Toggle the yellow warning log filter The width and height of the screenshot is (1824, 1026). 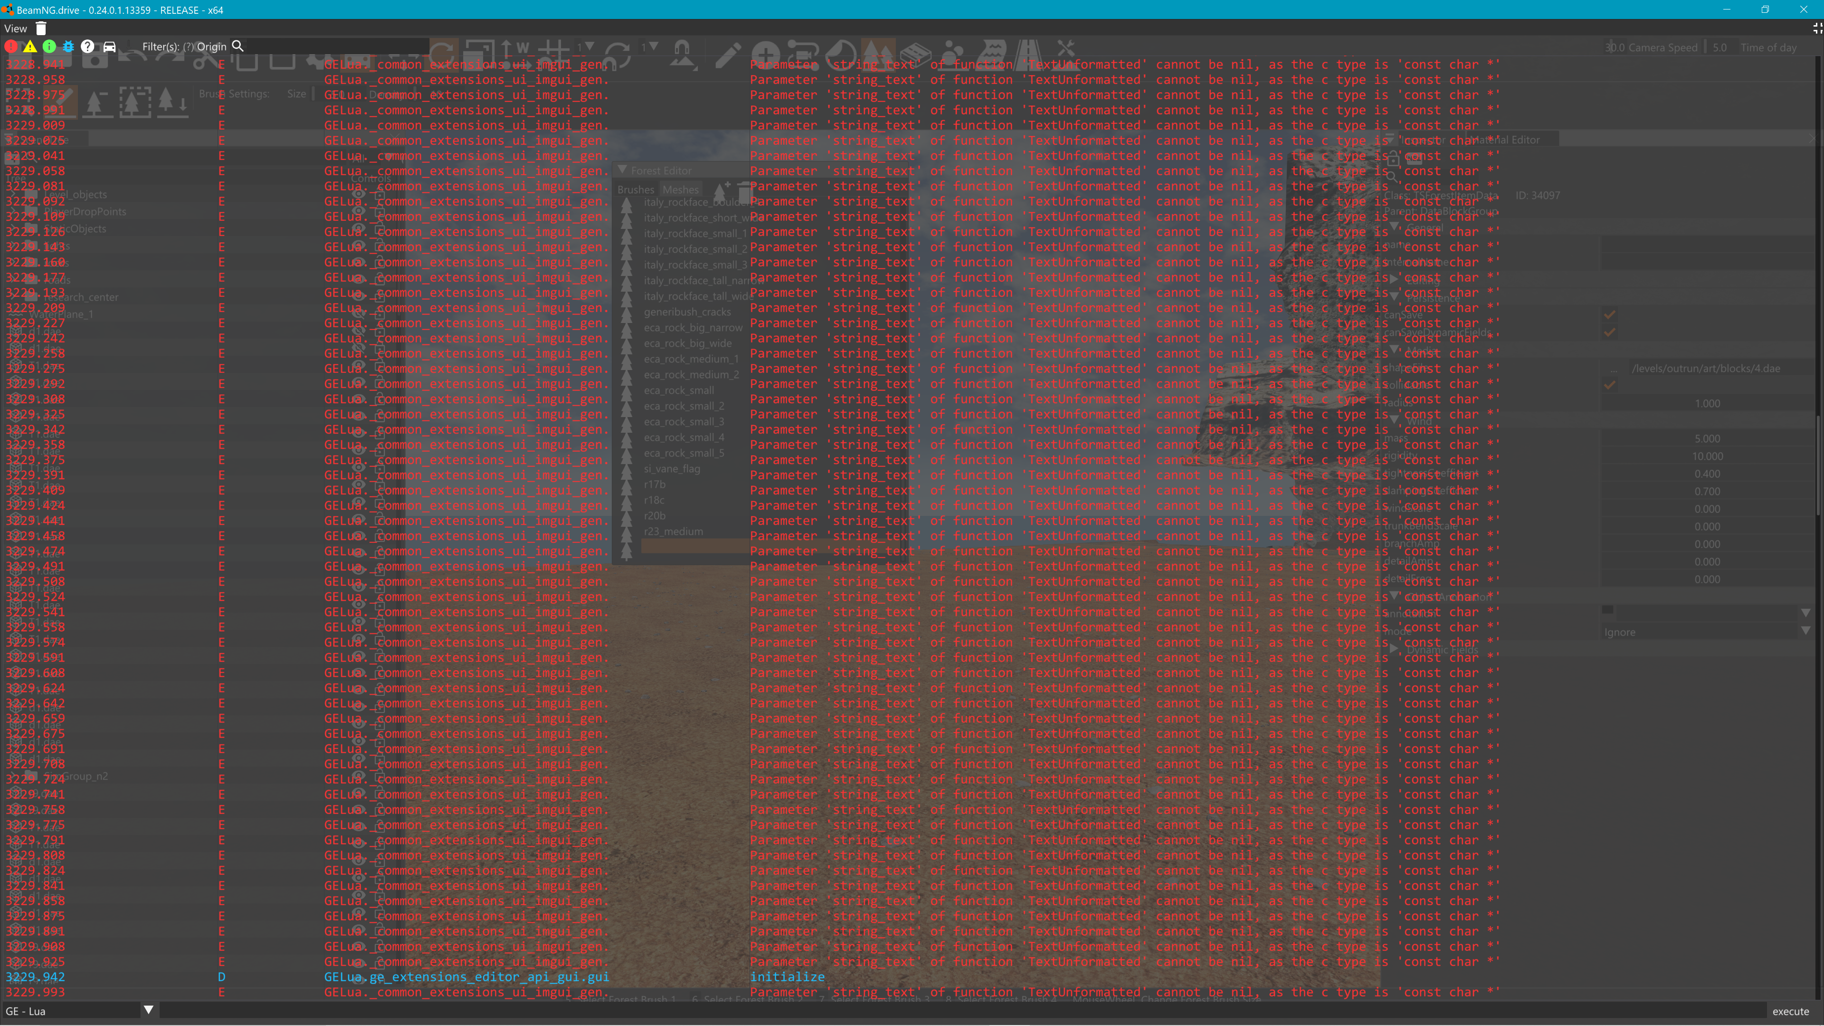30,47
